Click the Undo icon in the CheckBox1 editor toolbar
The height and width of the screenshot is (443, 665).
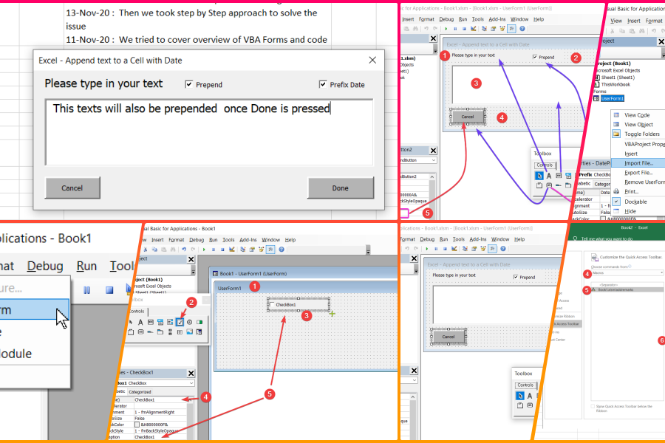click(184, 250)
